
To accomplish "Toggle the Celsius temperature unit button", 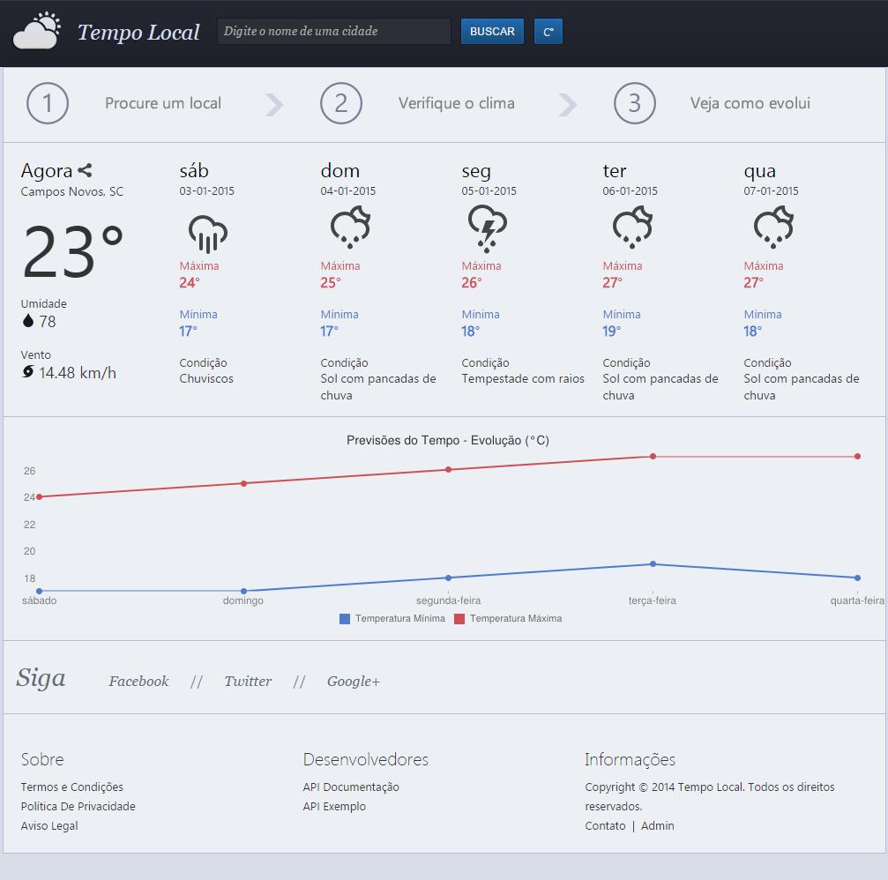I will coord(548,32).
